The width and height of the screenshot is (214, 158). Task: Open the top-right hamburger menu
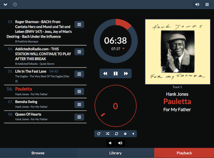coord(207,5)
